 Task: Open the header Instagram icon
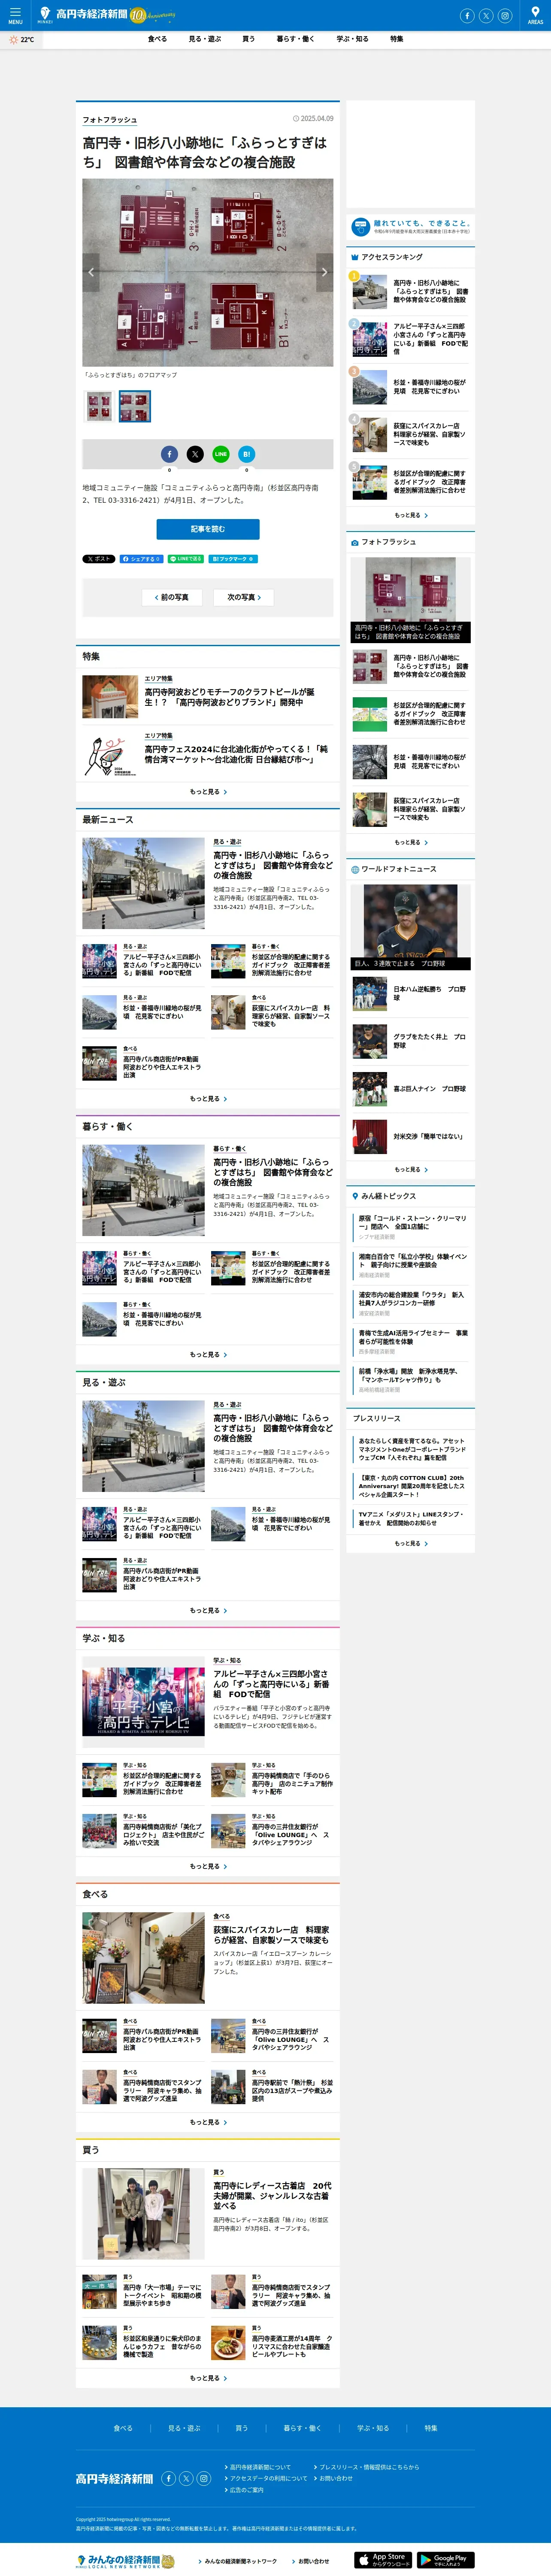[x=505, y=15]
